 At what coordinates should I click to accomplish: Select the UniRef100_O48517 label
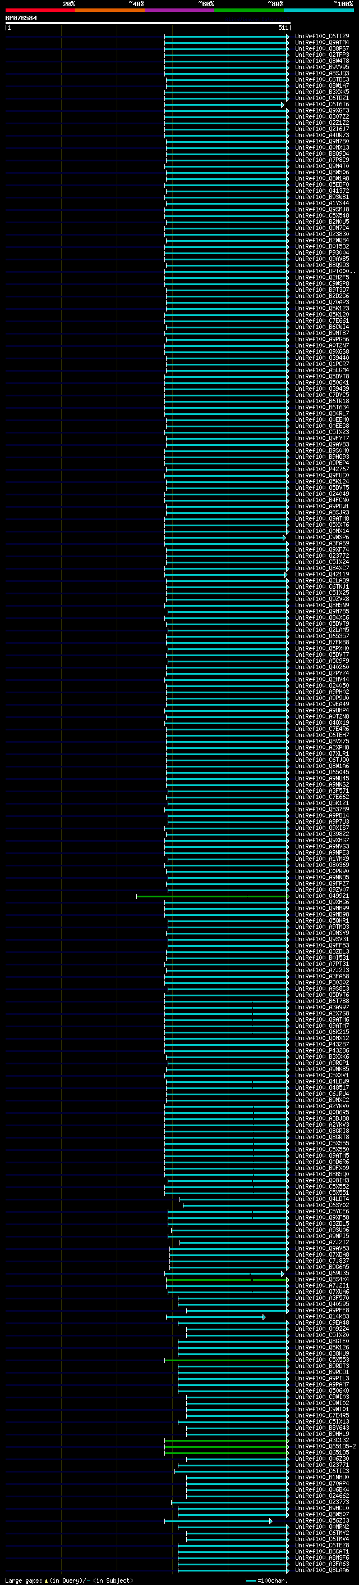click(x=322, y=1087)
